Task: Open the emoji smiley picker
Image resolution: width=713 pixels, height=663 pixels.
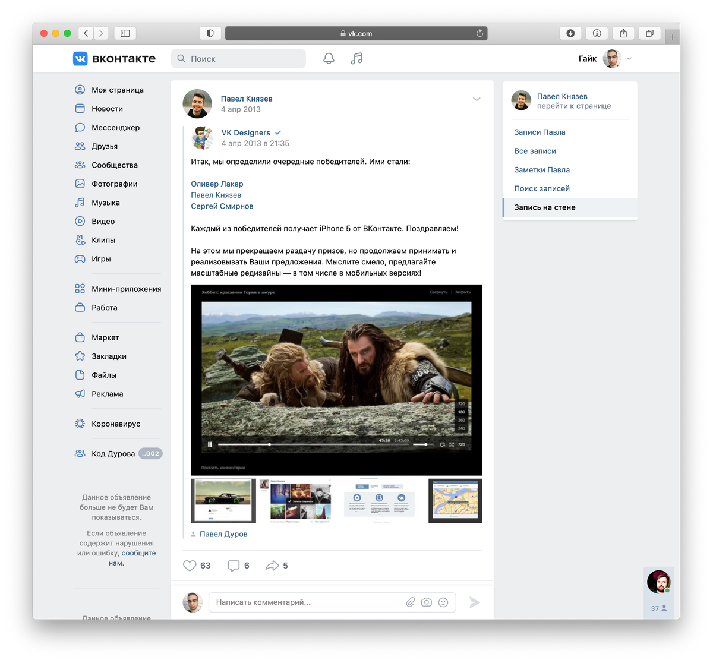Action: [x=443, y=602]
